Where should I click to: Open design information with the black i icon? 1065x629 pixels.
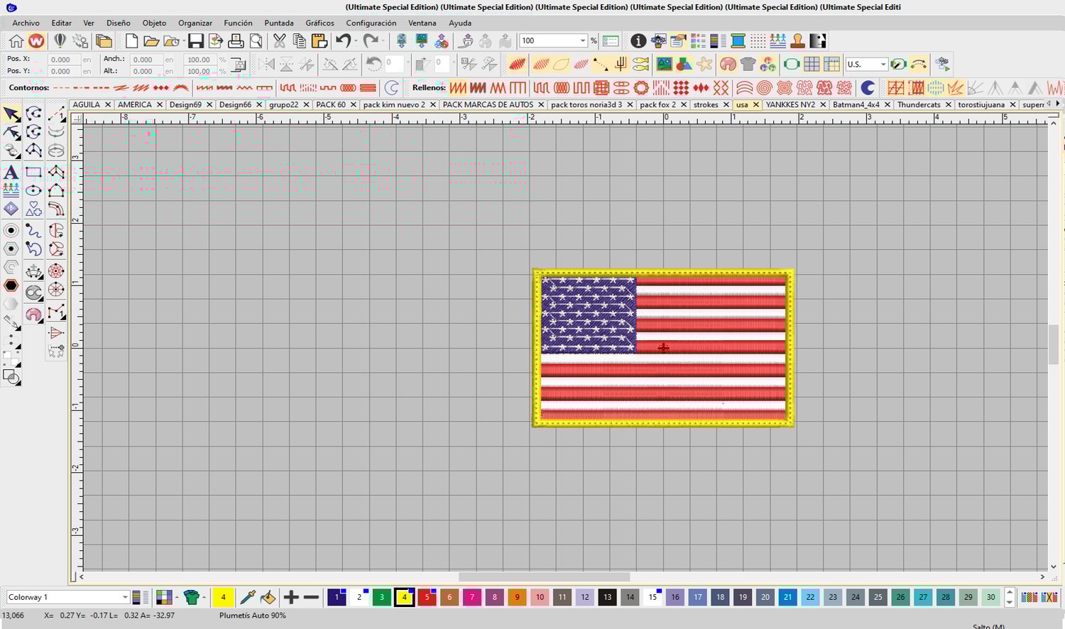click(x=638, y=41)
